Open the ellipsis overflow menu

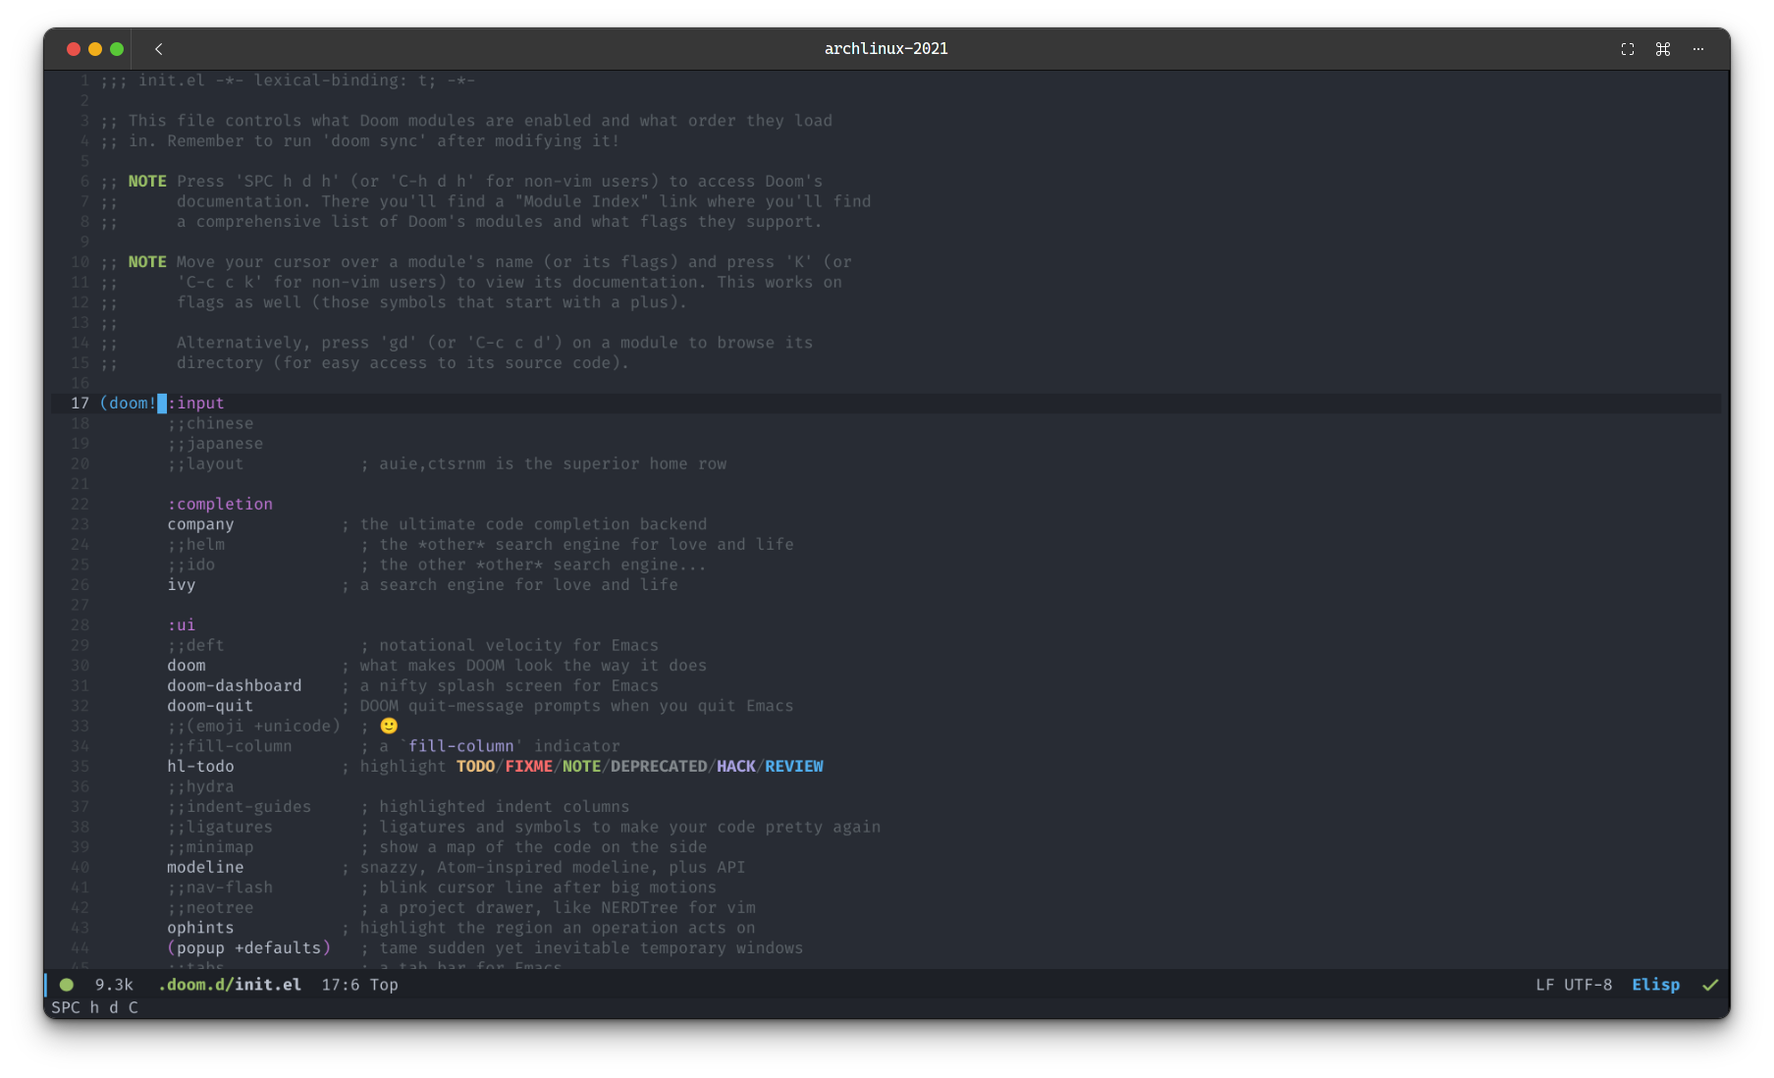(x=1698, y=49)
